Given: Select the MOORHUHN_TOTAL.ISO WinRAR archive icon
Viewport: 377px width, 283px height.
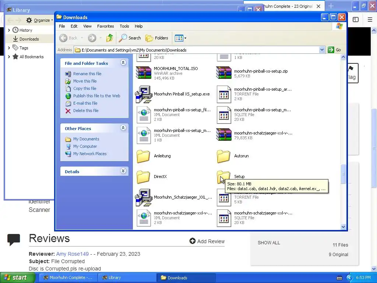Looking at the screenshot, I should (144, 73).
